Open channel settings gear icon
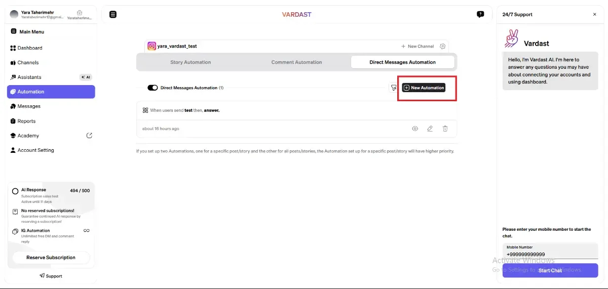This screenshot has height=289, width=608. pos(443,46)
